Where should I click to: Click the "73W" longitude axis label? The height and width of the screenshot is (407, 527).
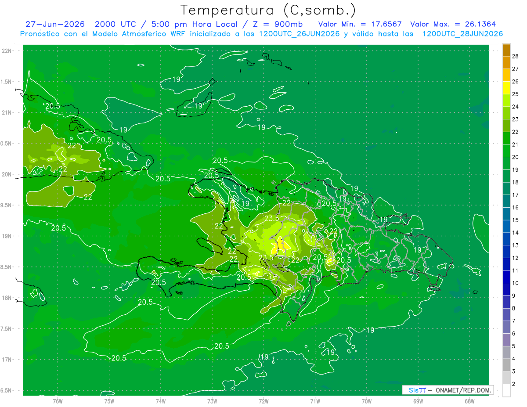(212, 401)
